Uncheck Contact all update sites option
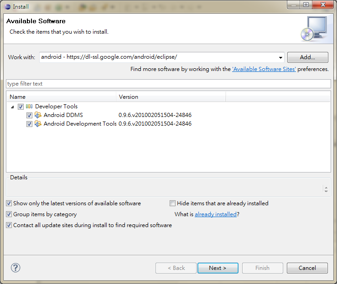This screenshot has height=284, width=337. 9,225
